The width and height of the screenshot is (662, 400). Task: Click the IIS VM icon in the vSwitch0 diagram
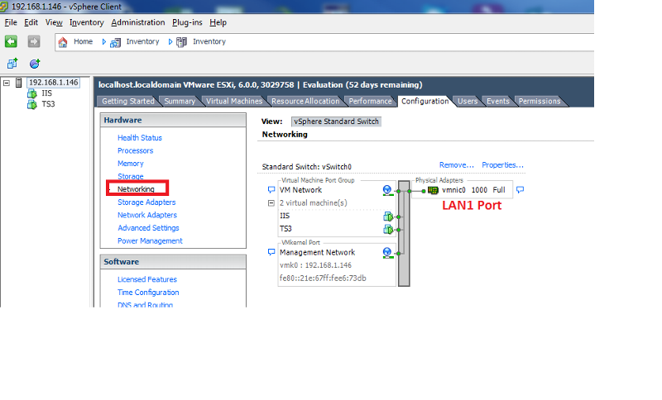(x=388, y=217)
